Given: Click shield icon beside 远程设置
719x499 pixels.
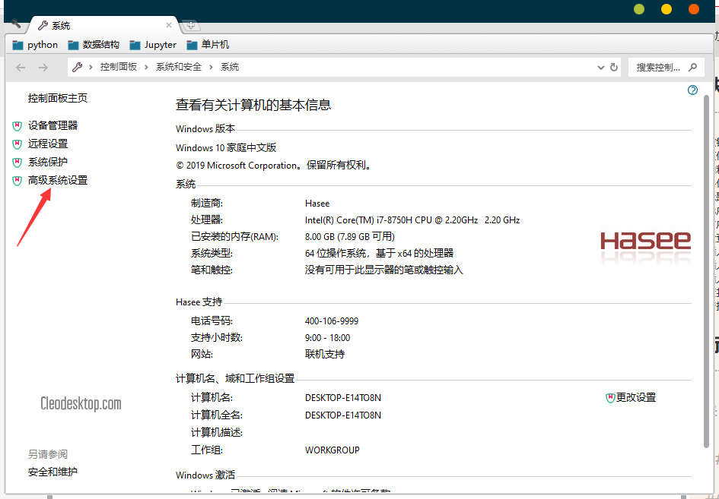Looking at the screenshot, I should tap(17, 144).
